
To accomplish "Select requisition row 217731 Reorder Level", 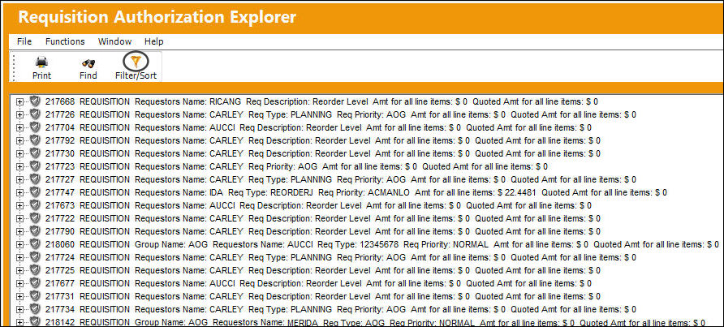I will tap(323, 296).
